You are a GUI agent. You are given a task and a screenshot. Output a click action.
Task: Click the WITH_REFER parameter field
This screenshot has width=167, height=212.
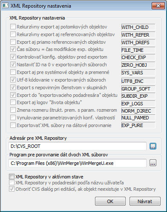click(x=138, y=35)
